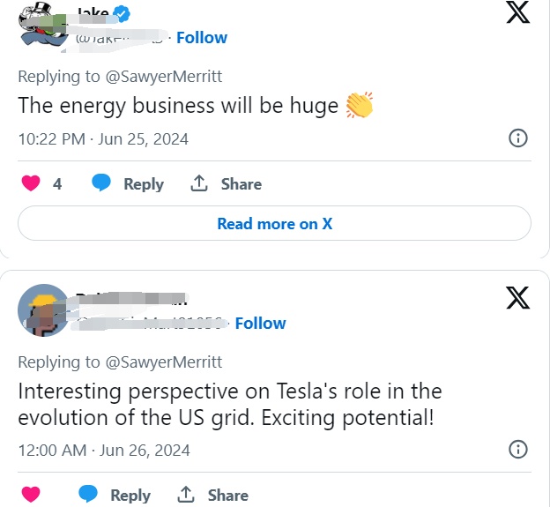Open the 10:22 PM · Jun 25, 2024 timestamp
The width and height of the screenshot is (550, 507).
tap(103, 138)
